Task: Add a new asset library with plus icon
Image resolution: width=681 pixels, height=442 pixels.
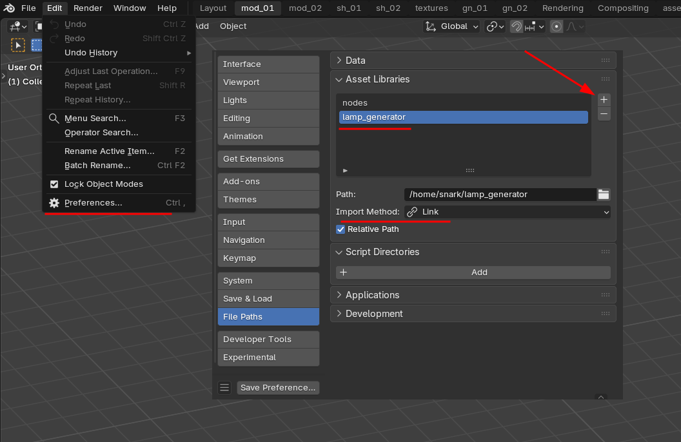Action: point(604,100)
